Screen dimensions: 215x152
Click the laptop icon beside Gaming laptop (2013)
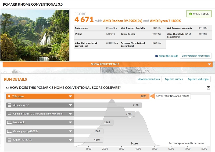coord(9,131)
